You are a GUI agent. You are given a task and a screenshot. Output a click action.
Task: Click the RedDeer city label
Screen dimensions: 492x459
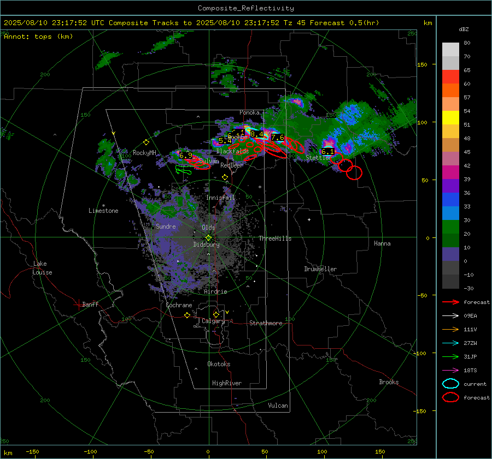tap(232, 165)
